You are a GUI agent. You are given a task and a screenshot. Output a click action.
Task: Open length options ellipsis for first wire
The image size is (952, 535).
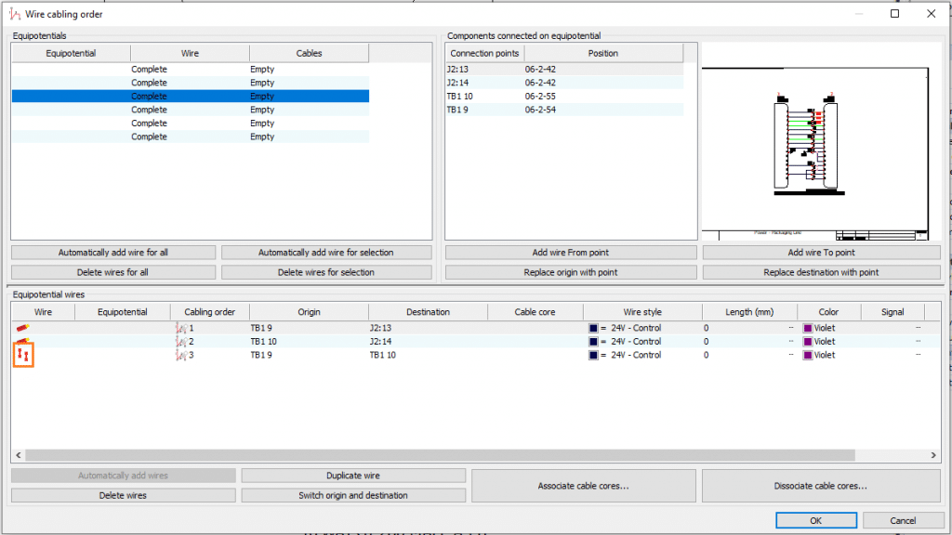point(791,328)
